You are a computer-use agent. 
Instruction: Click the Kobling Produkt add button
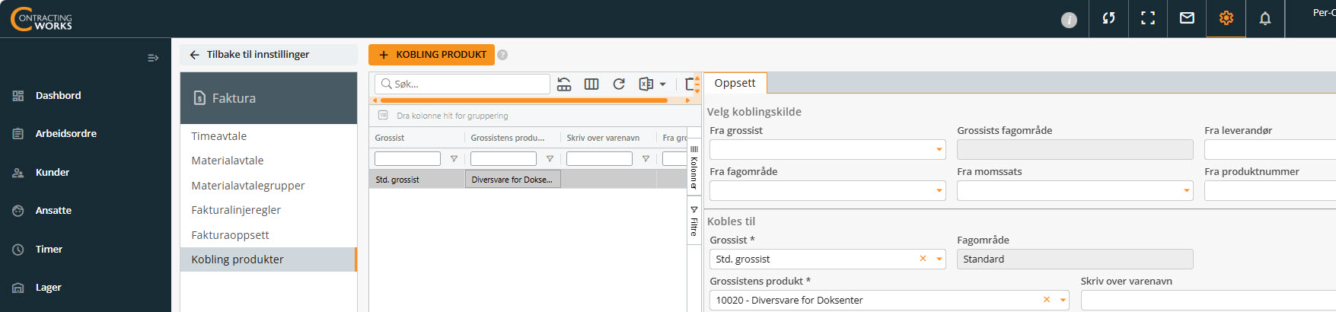click(x=432, y=55)
